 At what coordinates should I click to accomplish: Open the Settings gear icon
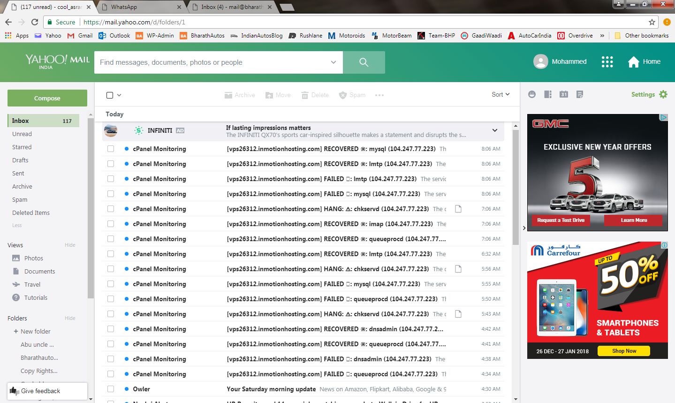tap(663, 94)
